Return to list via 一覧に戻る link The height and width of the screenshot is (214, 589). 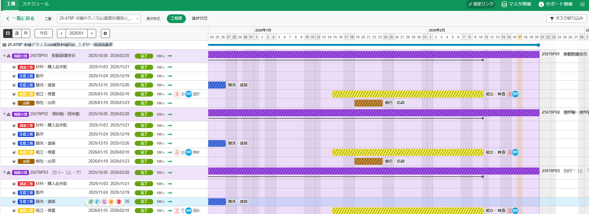(21, 19)
